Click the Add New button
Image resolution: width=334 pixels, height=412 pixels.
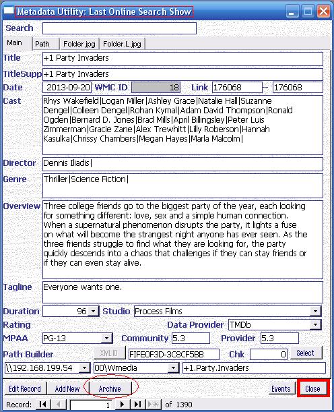tap(67, 388)
